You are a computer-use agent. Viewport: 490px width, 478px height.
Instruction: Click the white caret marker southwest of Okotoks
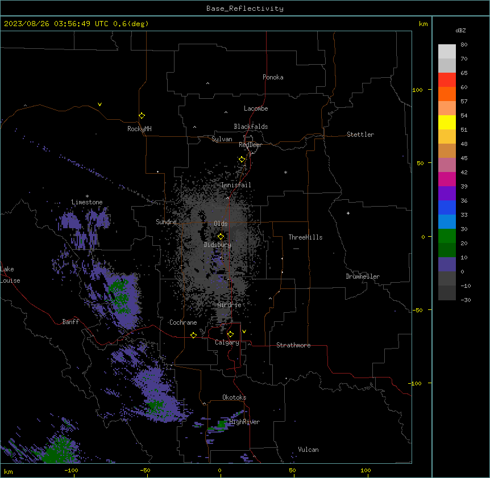click(205, 404)
